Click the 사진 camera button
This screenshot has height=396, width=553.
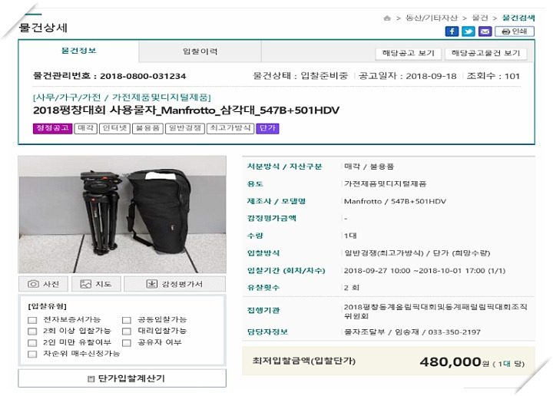pyautogui.click(x=43, y=284)
